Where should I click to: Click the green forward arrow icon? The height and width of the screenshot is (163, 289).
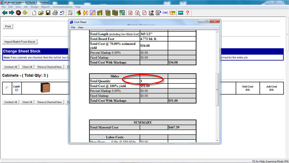tap(12, 13)
